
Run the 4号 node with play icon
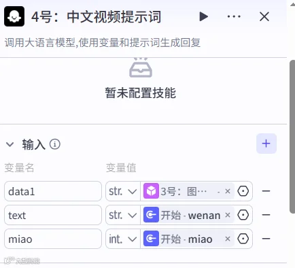tap(203, 16)
